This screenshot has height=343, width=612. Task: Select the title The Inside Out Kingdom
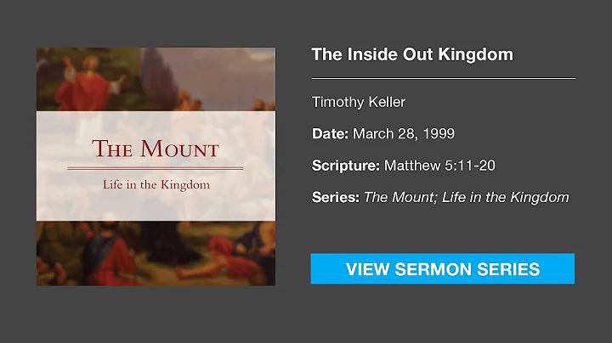point(412,54)
